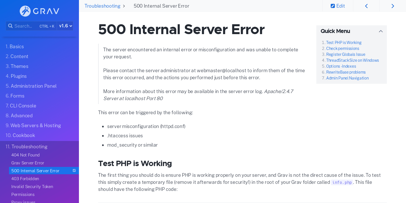Click breadcrumb chevron after Troubleshooting
The height and width of the screenshot is (203, 406).
[124, 6]
